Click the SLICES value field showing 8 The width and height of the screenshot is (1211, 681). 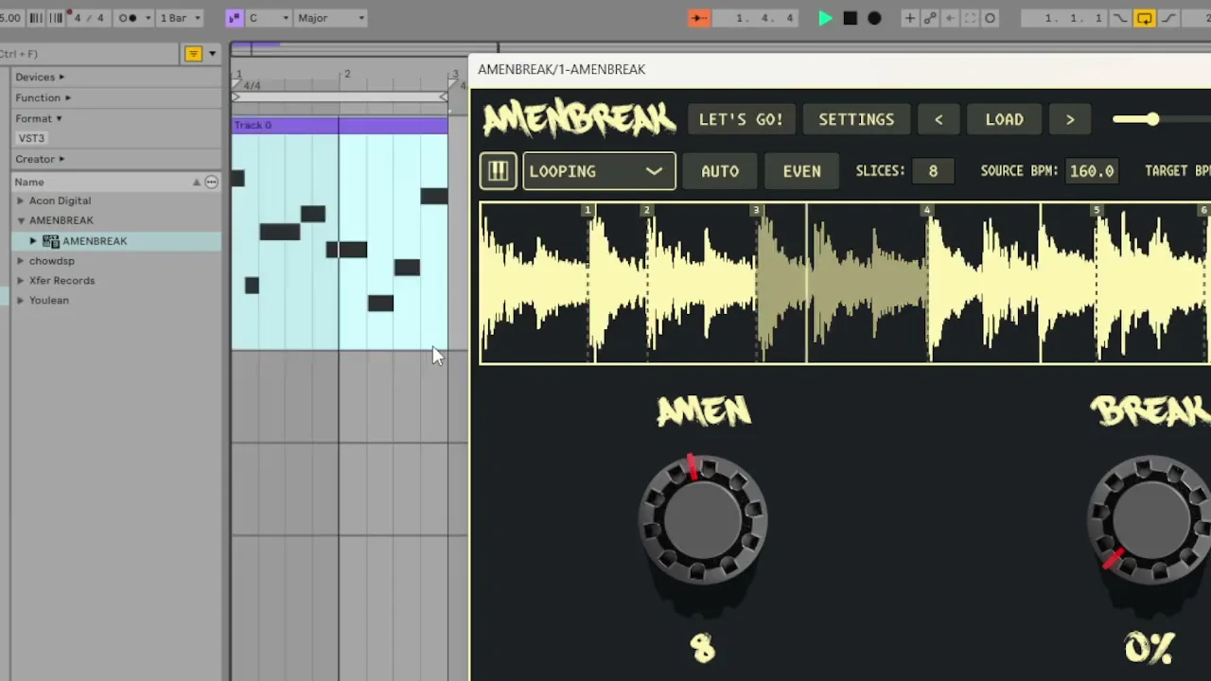point(933,171)
